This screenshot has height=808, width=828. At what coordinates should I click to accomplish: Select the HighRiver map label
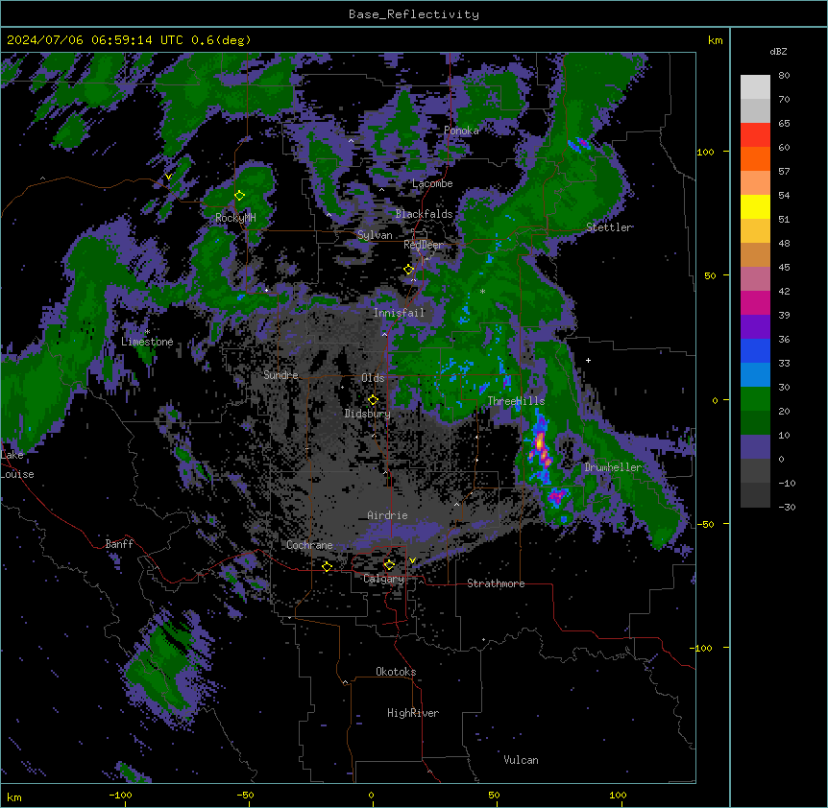coord(413,713)
